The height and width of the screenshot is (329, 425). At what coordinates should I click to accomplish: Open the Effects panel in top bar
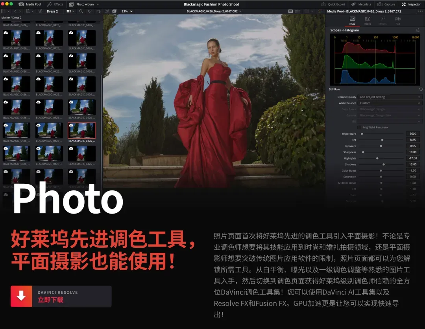[x=55, y=4]
